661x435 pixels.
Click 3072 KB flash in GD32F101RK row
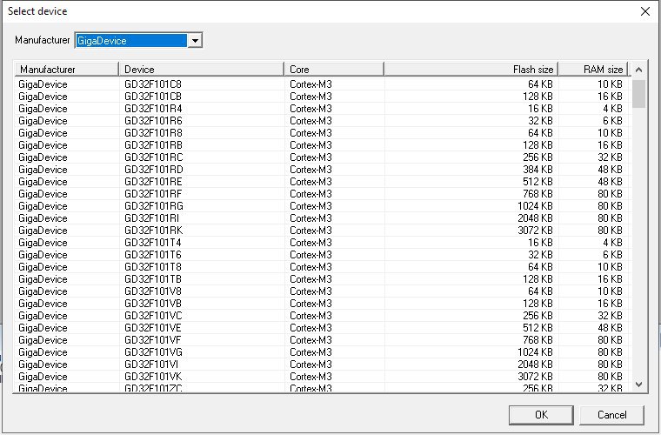coord(535,231)
